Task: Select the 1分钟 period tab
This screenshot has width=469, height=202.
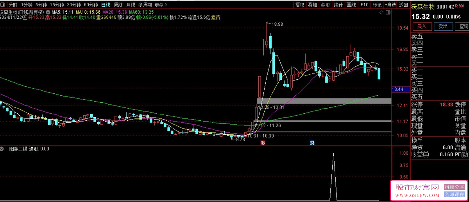Action: click(27, 5)
